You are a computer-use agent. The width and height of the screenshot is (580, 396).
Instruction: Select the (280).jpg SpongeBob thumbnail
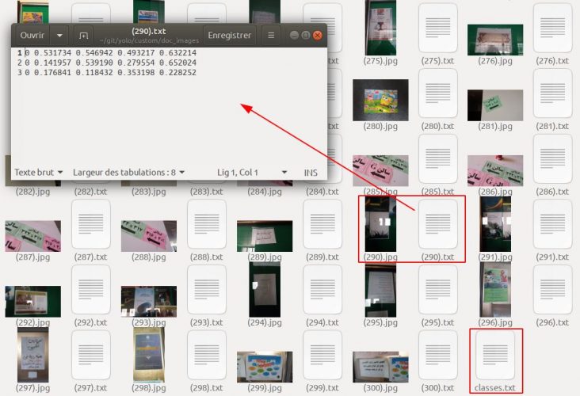click(x=380, y=100)
